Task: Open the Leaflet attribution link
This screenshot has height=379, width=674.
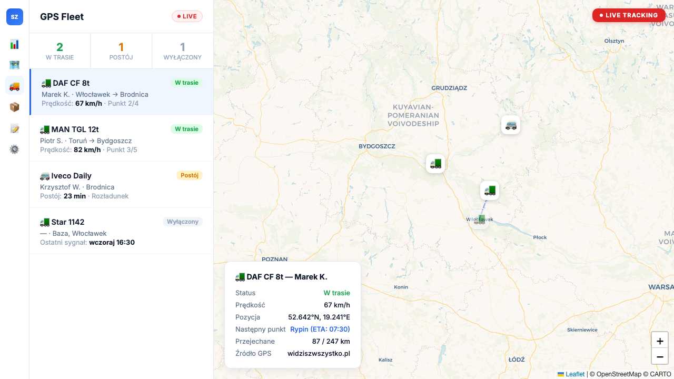Action: pyautogui.click(x=574, y=374)
